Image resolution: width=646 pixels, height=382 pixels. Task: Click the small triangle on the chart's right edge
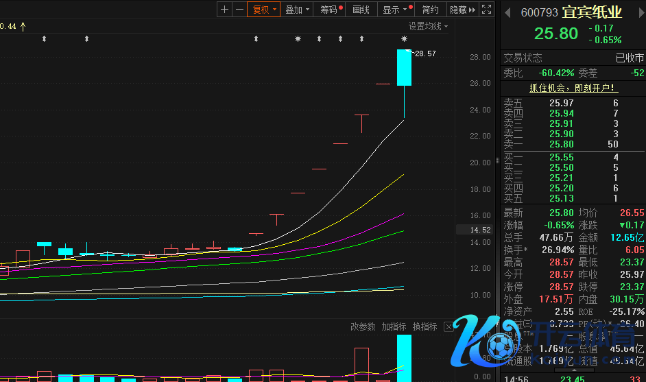[x=496, y=162]
